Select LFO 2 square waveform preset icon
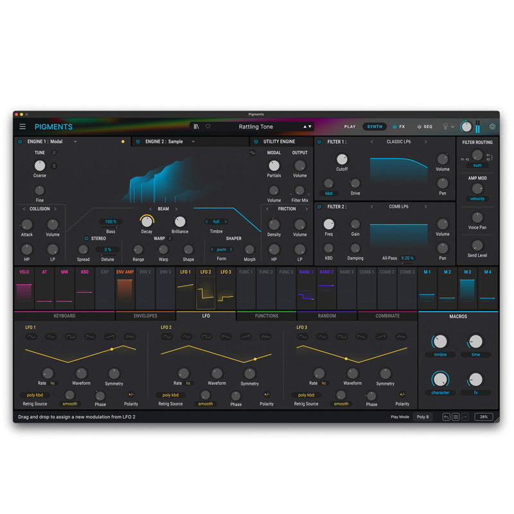This screenshot has width=514, height=514. point(206,336)
